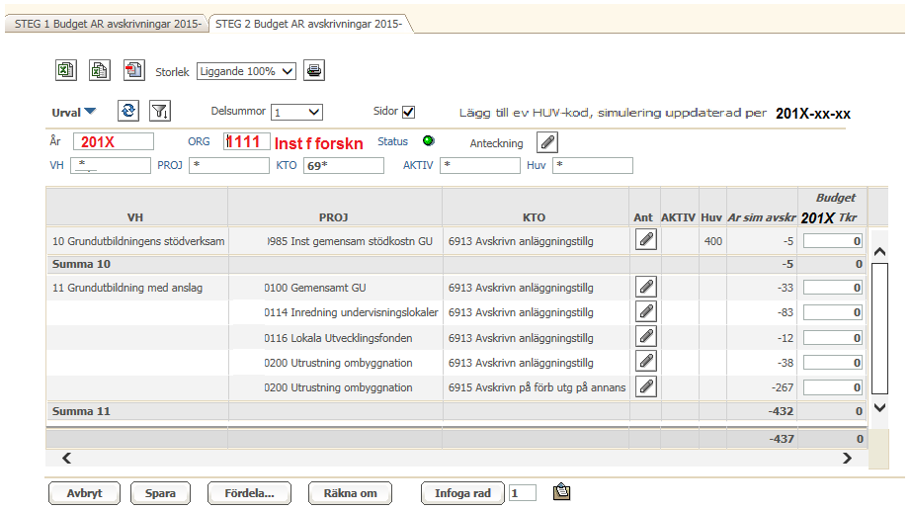Click the Fördela... button
The image size is (911, 511).
tap(249, 493)
